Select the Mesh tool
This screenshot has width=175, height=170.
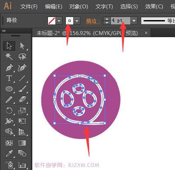coord(9,143)
